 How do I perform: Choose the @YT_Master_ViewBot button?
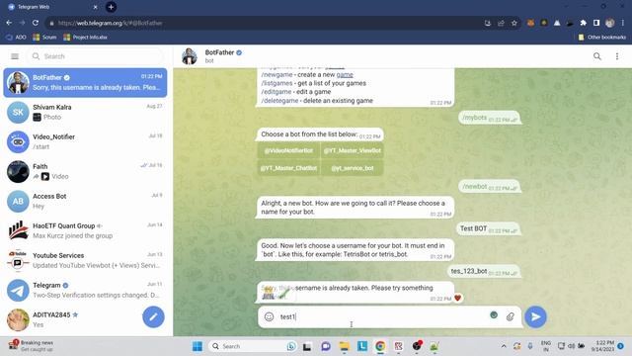tap(353, 150)
